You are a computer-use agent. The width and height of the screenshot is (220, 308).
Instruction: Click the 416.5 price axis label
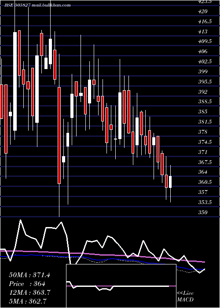205,22
